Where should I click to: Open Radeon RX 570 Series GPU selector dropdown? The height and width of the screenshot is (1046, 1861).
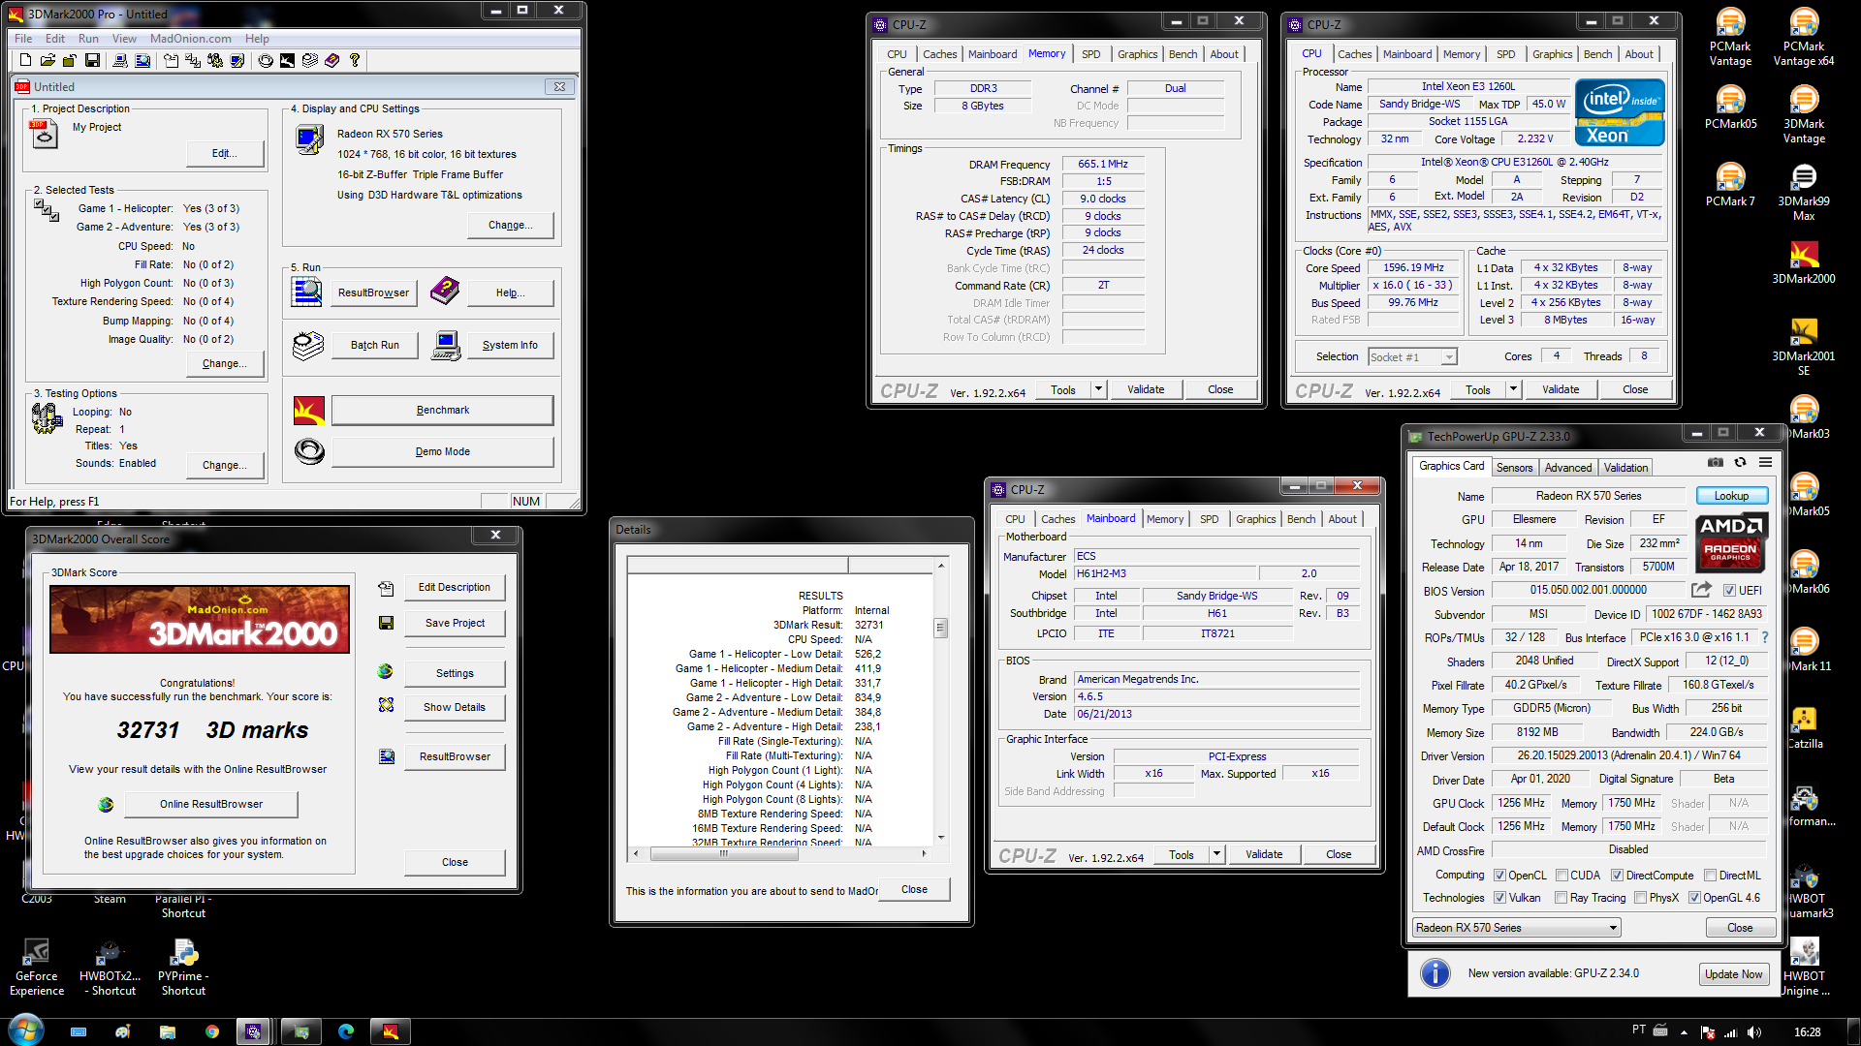coord(1516,927)
